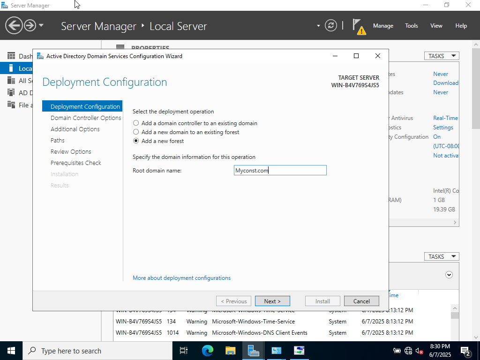Open 'More about deployment configurations' link
This screenshot has width=480, height=360.
(181, 277)
